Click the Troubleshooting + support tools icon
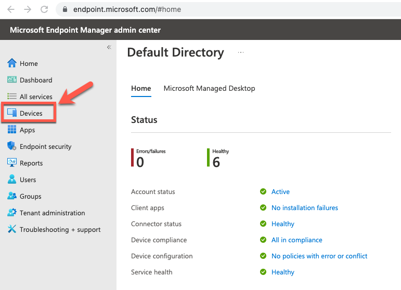Screen dimensions: 401x290 point(12,229)
